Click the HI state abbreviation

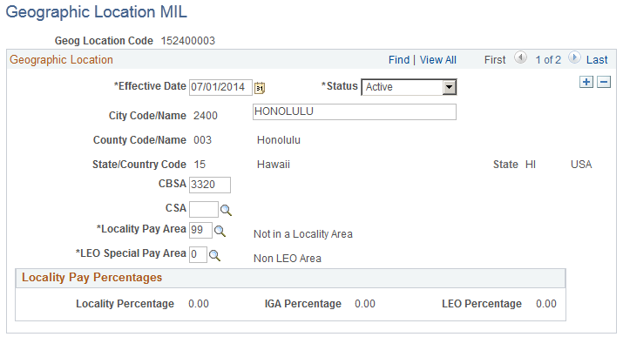coord(531,165)
